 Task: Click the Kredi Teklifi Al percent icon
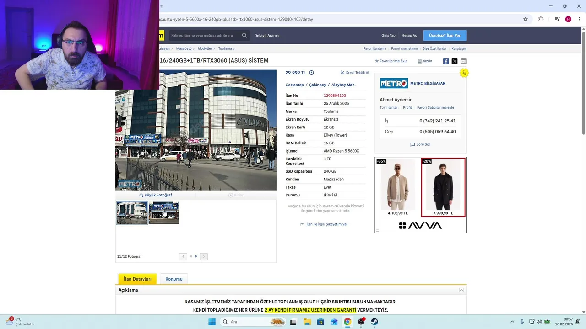342,73
